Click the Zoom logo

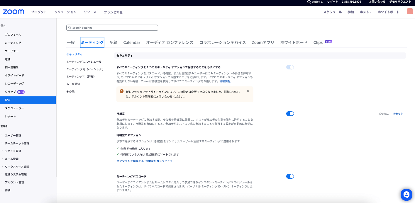pyautogui.click(x=13, y=12)
